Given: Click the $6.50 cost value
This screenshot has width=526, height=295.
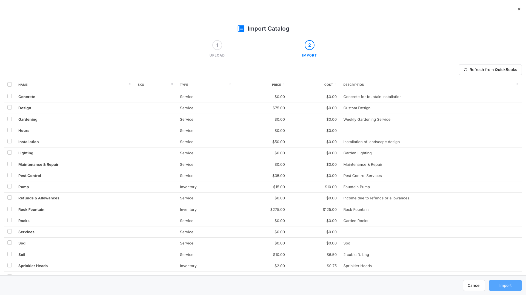Looking at the screenshot, I should pyautogui.click(x=331, y=255).
